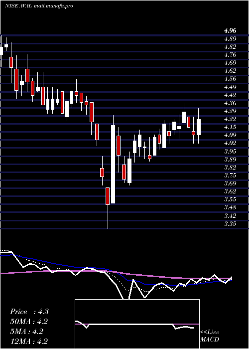Click the tall white recovery candle from the low

(113, 164)
